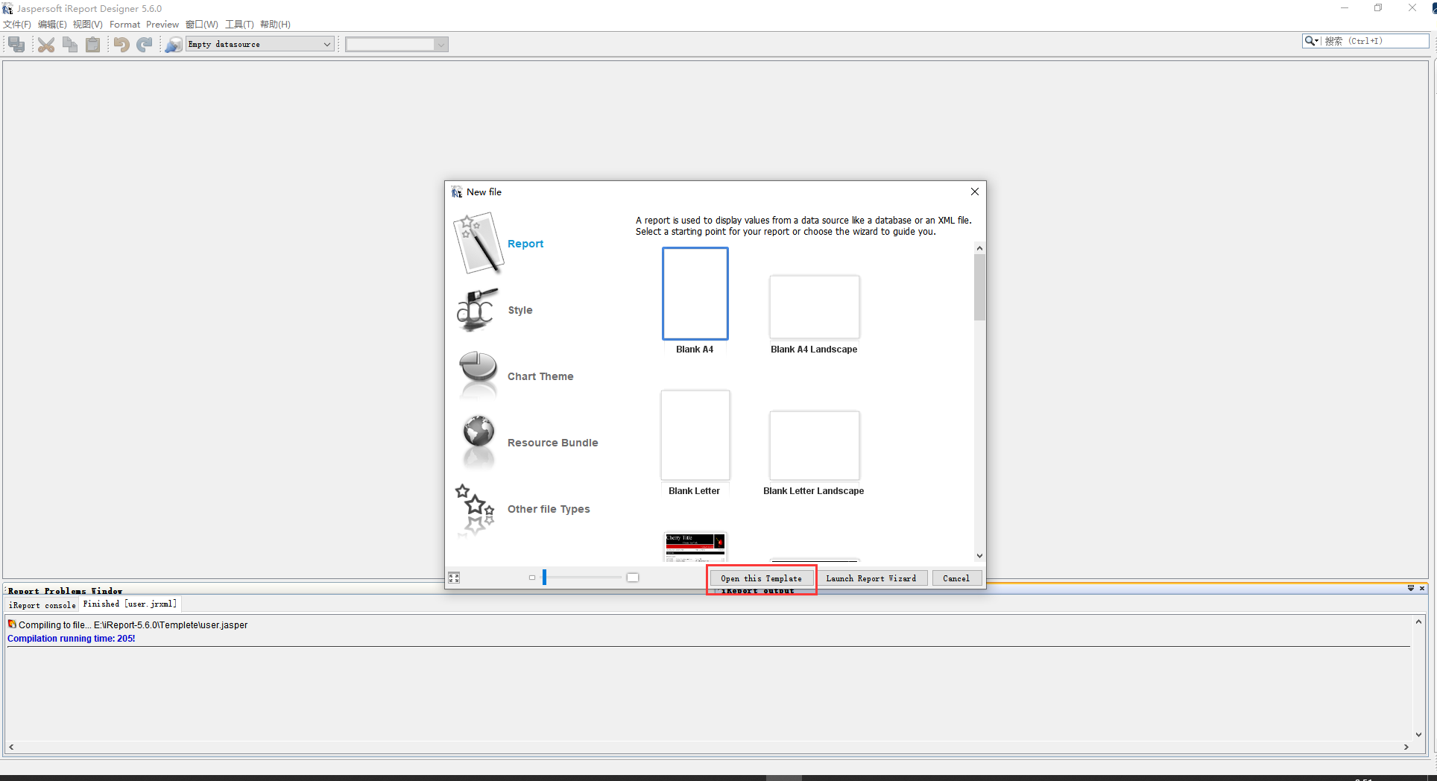Select the Style category icon

pos(477,309)
